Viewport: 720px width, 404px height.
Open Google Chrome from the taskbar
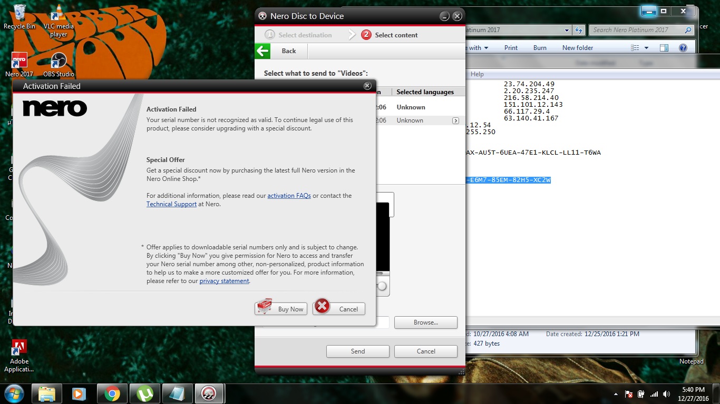pos(112,393)
